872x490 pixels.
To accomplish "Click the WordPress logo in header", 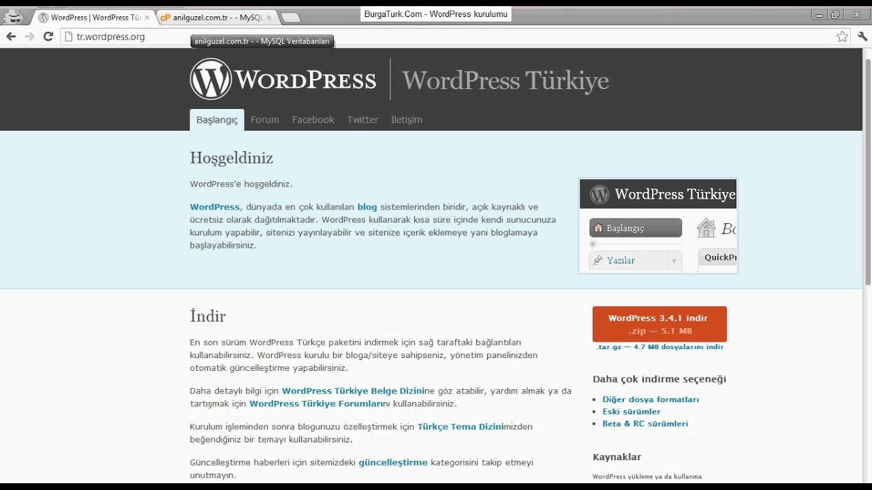I will pos(283,80).
